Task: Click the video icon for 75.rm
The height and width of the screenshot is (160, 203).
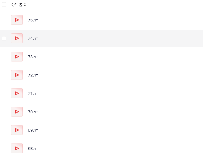Action: (17, 20)
